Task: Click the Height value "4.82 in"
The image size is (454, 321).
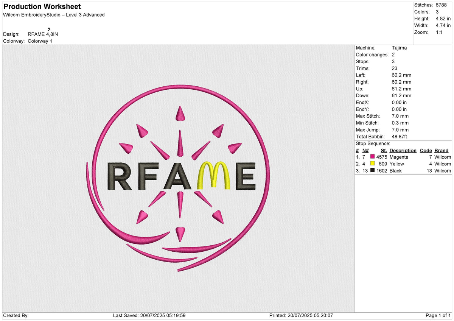Action: pyautogui.click(x=443, y=19)
